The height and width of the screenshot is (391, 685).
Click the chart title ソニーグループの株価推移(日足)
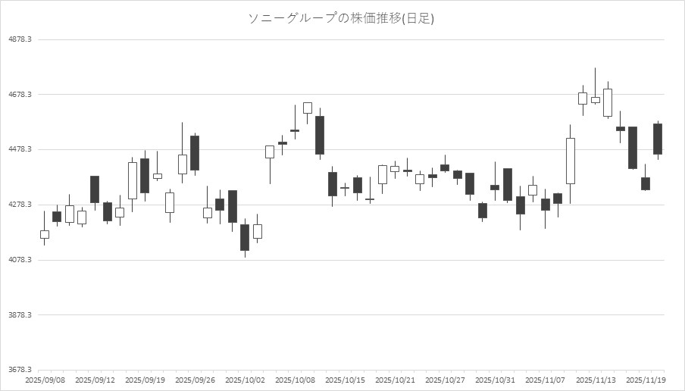pos(342,18)
